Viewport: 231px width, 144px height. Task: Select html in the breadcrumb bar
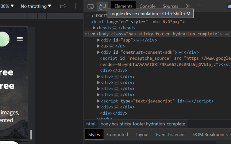point(91,124)
